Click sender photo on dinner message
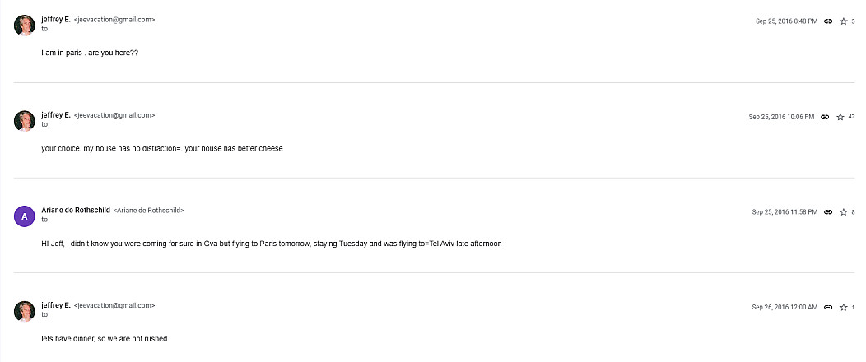866x362 pixels. click(25, 311)
